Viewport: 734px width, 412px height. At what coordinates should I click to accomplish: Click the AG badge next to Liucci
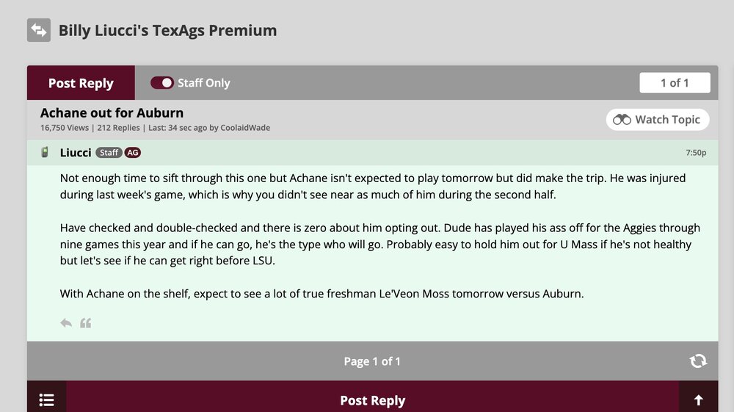pos(132,153)
